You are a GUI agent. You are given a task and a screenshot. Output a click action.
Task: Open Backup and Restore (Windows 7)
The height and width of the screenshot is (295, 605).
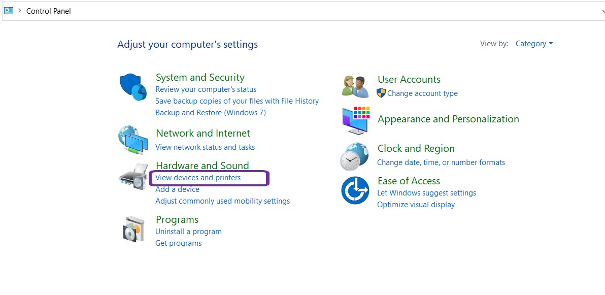tap(211, 112)
